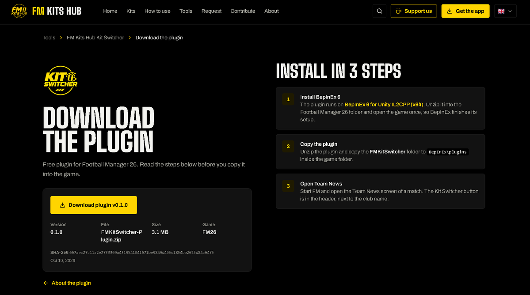Select Tools in the navigation bar

(186, 11)
